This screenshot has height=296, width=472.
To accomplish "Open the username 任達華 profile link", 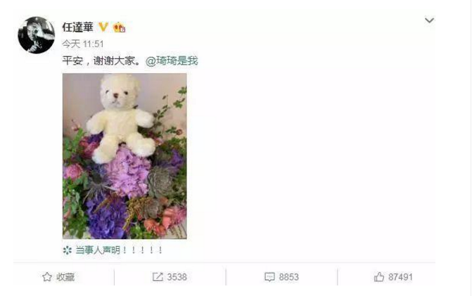I will click(x=77, y=27).
